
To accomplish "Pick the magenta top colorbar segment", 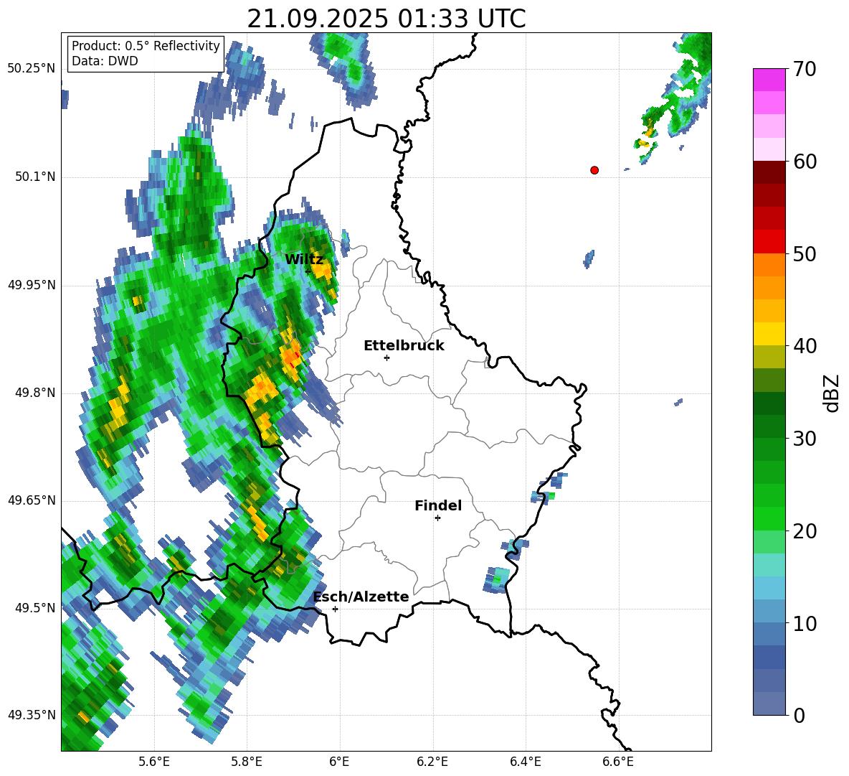I will click(769, 80).
